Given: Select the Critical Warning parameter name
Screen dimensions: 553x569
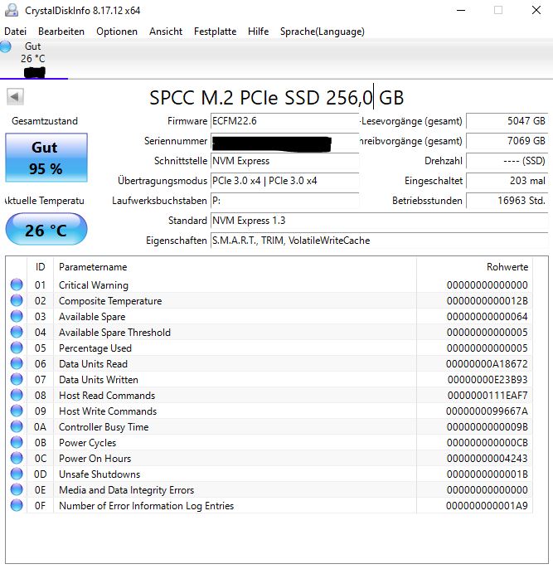Looking at the screenshot, I should pos(94,285).
